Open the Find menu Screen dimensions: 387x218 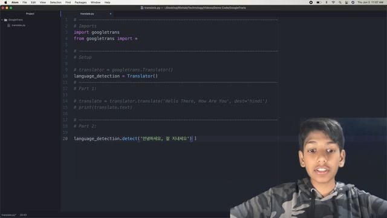[x=68, y=2]
